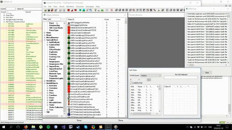The image size is (232, 130).
Task: Expand the Magic Effect node in SSEEdit
Action: tap(4, 15)
